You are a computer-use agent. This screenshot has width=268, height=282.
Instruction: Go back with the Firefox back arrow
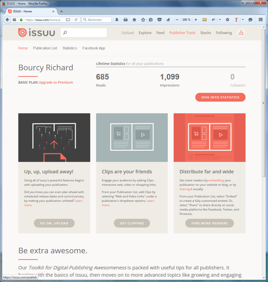[x=7, y=20]
